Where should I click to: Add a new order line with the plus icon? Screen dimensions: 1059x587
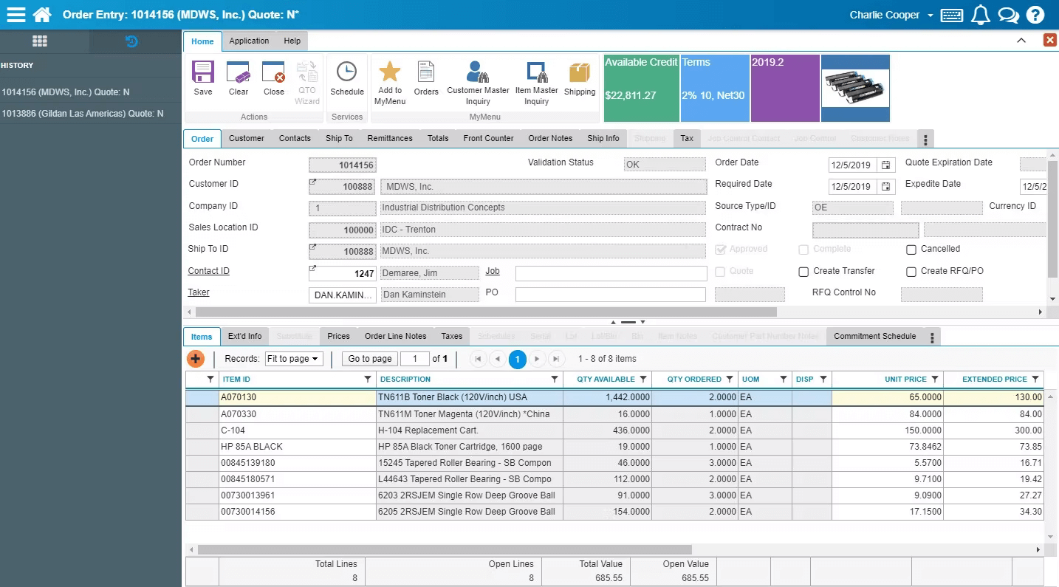195,359
